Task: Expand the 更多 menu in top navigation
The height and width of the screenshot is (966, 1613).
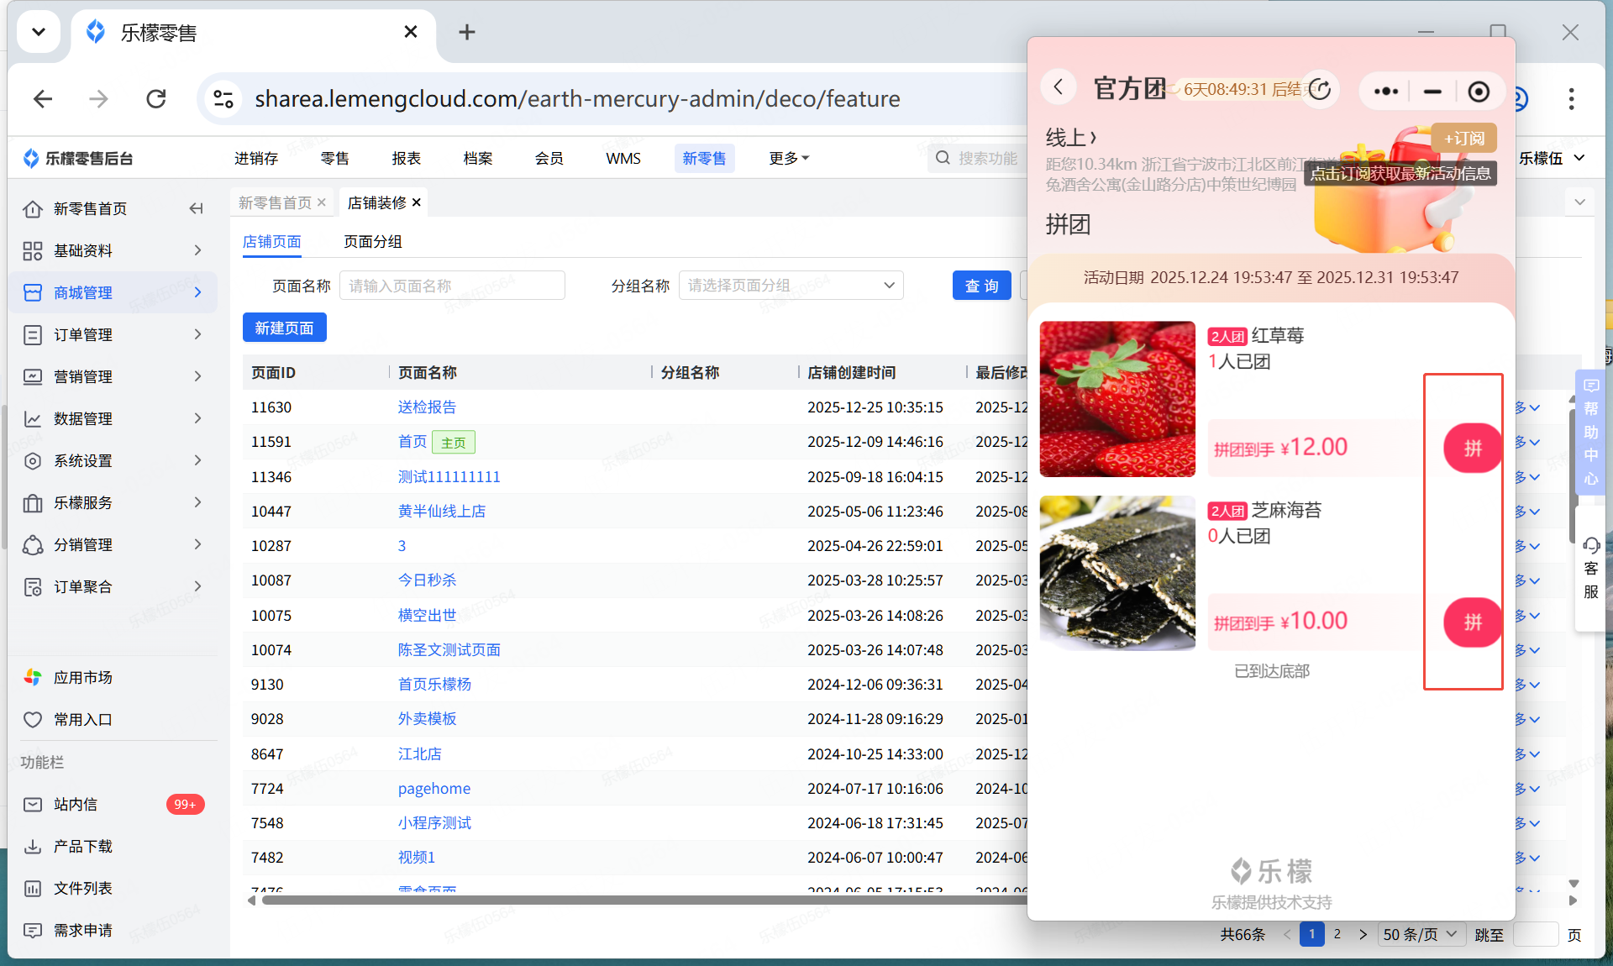Action: click(x=788, y=158)
